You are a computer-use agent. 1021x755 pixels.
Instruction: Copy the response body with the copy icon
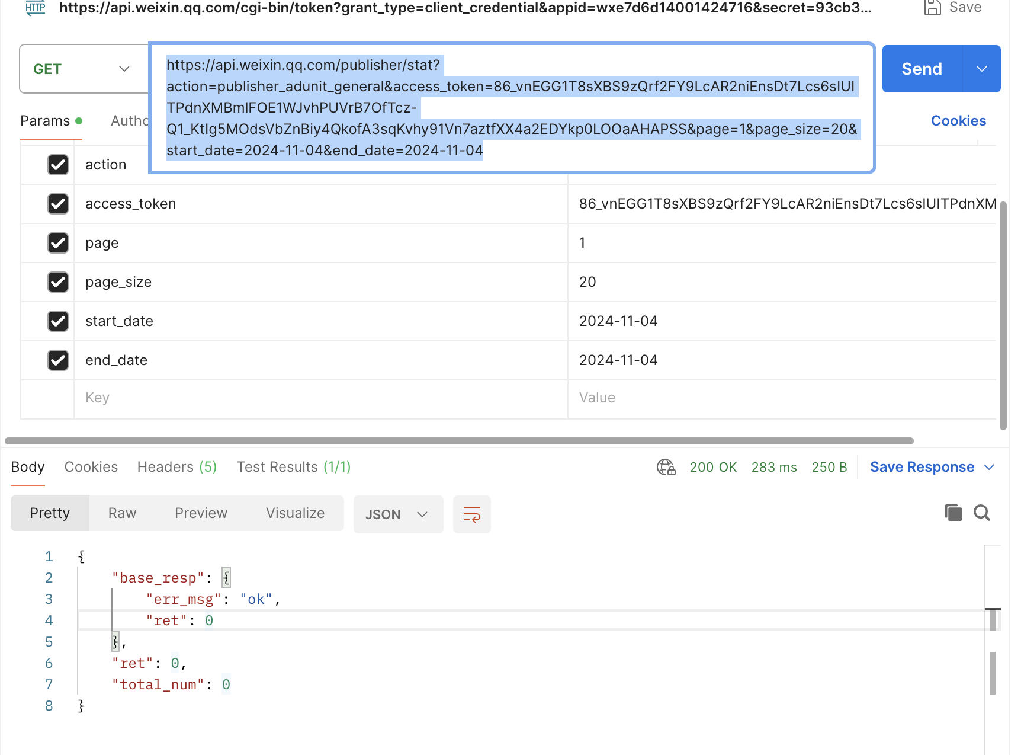953,513
